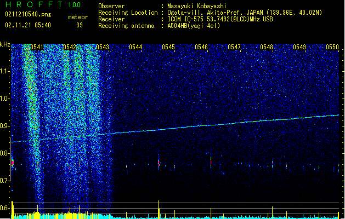
Task: Click the 0542 time marker
Action: tap(70, 47)
